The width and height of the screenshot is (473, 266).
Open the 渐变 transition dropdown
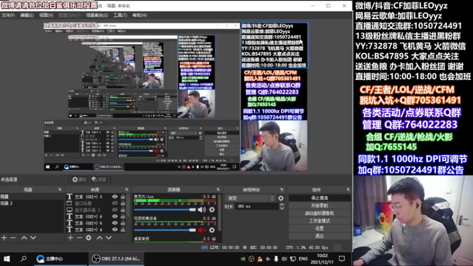250,198
